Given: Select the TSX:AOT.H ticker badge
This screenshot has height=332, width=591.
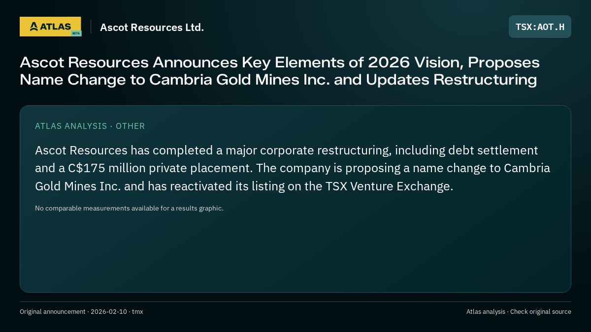Looking at the screenshot, I should [540, 27].
